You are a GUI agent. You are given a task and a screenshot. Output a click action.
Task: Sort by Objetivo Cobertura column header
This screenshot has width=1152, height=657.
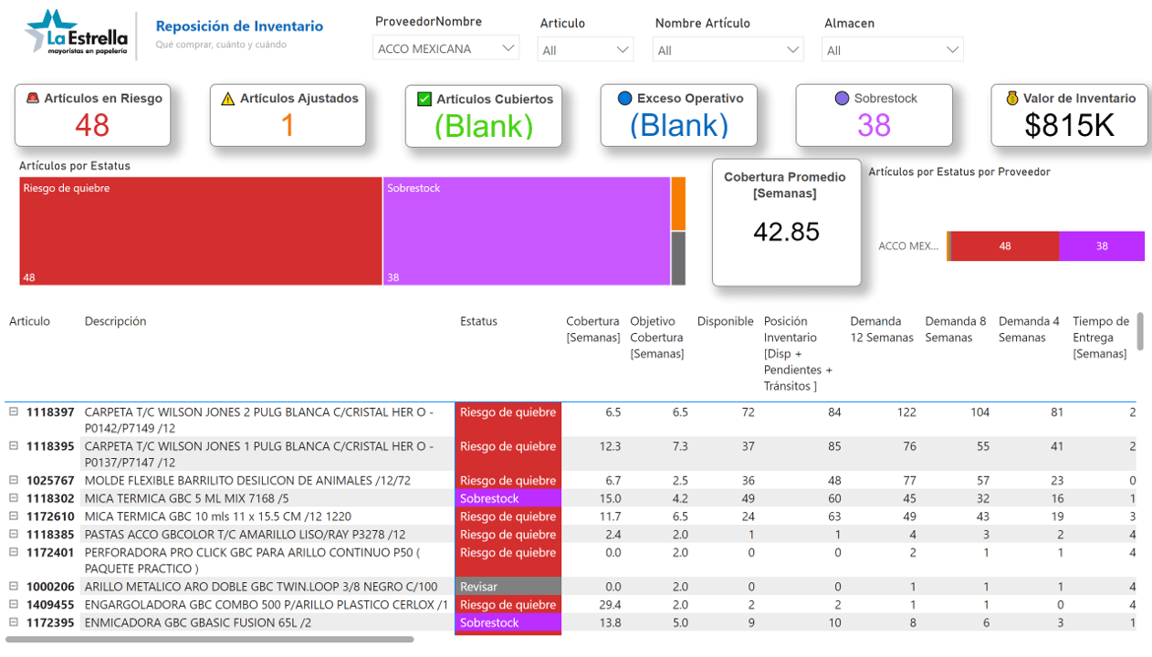[x=656, y=338]
